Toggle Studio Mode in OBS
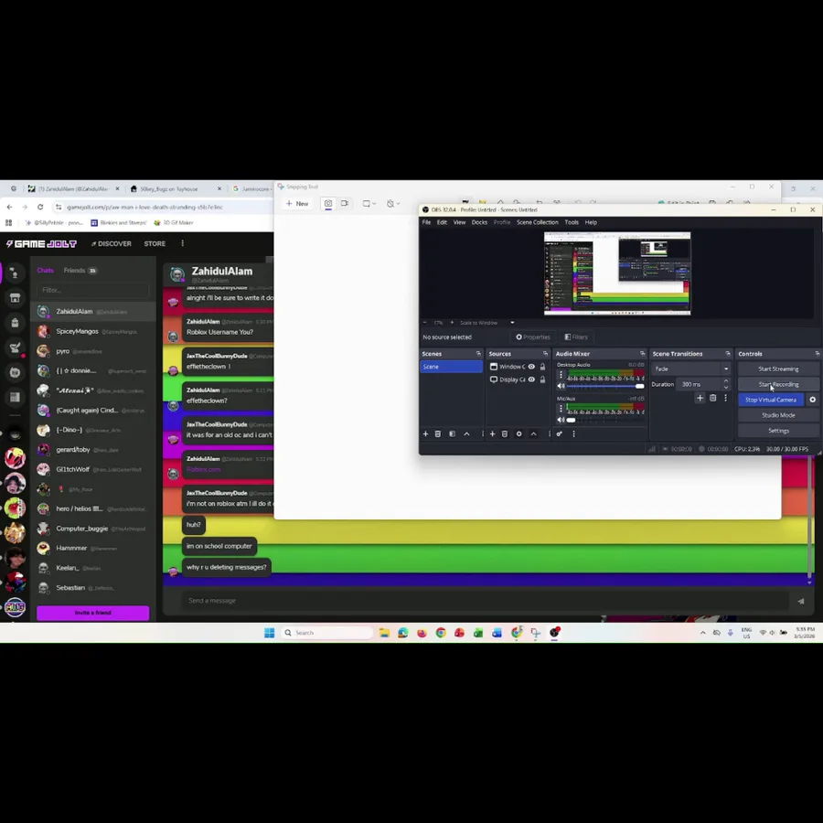The image size is (823, 823). (x=778, y=415)
